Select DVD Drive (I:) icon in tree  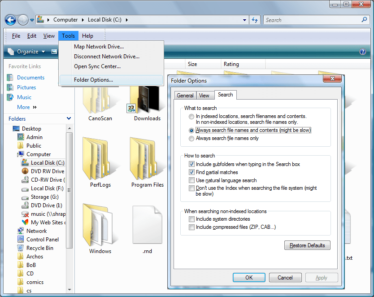tap(25, 205)
